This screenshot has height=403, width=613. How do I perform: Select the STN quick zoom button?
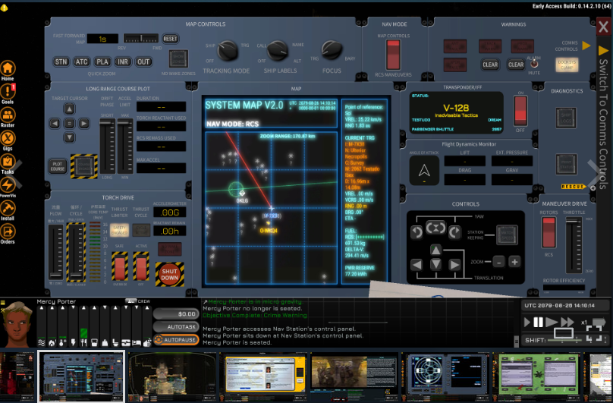click(61, 61)
